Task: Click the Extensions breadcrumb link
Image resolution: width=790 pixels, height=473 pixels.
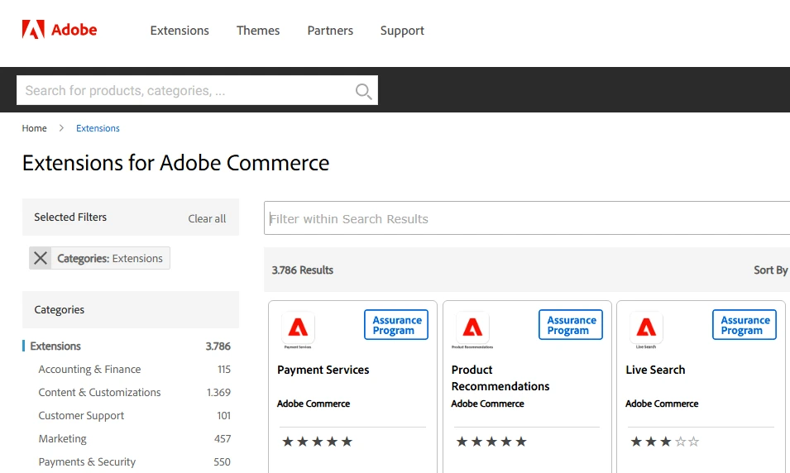Action: point(98,128)
